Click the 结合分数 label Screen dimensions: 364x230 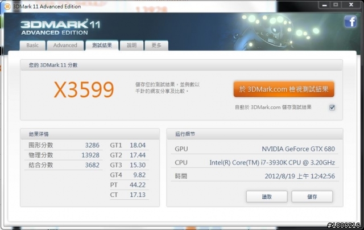41,165
